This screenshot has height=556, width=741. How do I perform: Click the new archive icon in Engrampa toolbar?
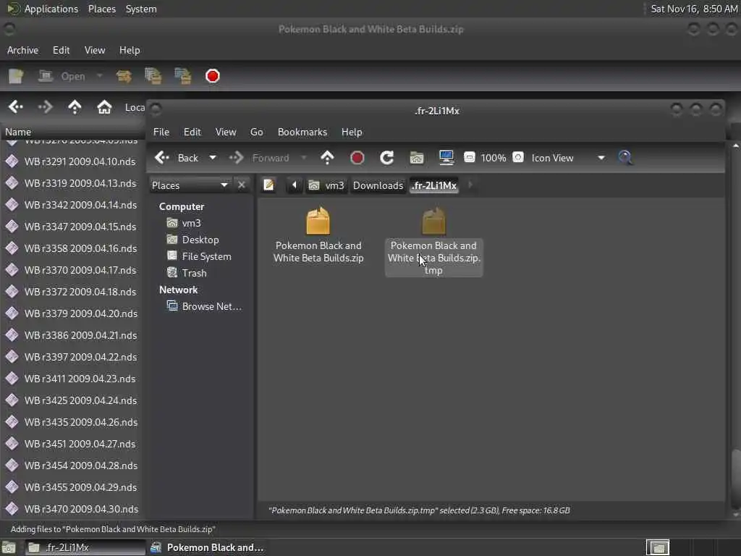[16, 76]
